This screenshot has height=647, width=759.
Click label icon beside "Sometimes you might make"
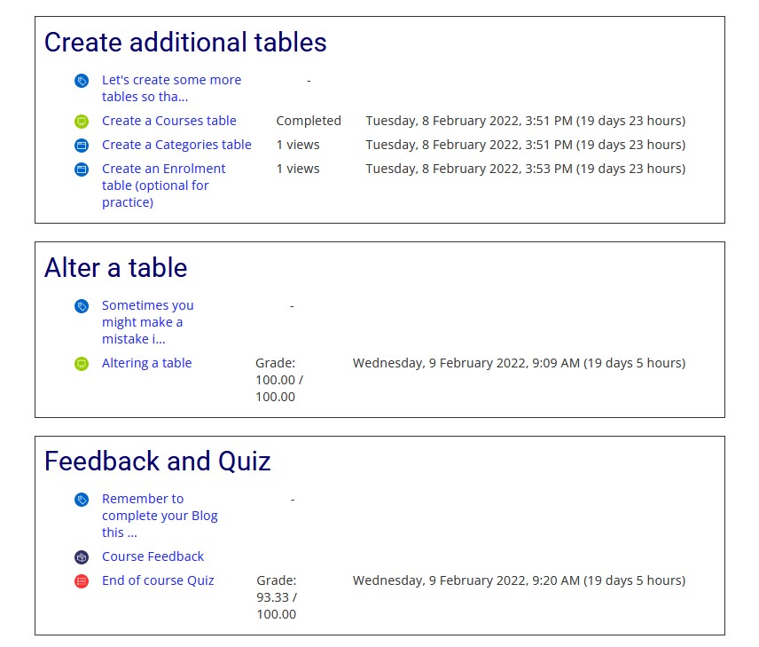tap(82, 306)
